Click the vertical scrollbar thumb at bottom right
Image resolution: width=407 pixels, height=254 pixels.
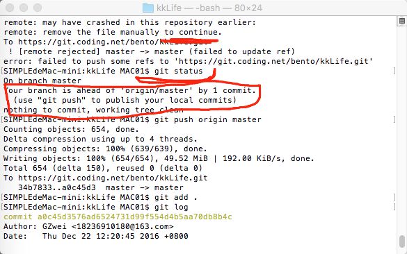pyautogui.click(x=402, y=242)
